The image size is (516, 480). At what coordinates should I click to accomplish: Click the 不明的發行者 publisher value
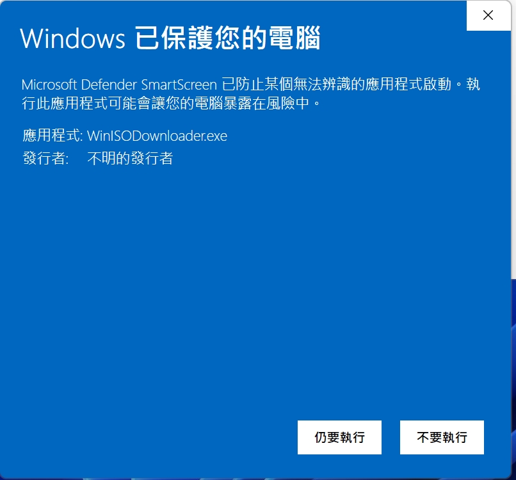130,158
